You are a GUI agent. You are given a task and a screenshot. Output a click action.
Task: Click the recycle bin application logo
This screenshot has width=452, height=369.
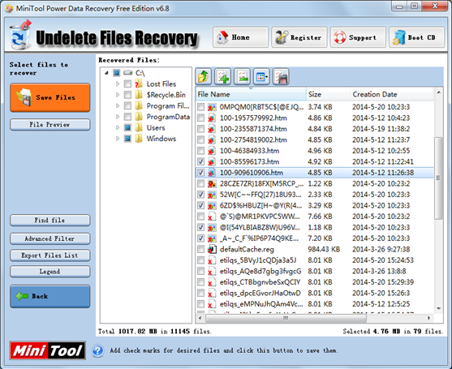tap(20, 35)
